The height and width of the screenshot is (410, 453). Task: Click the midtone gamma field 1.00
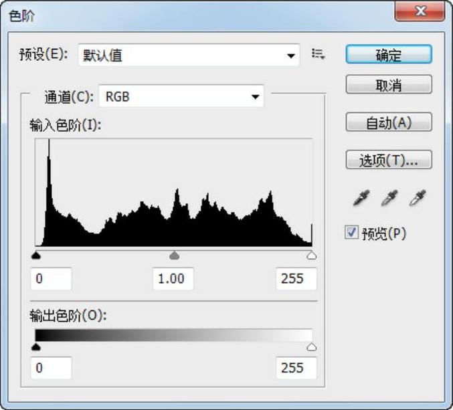pos(172,278)
